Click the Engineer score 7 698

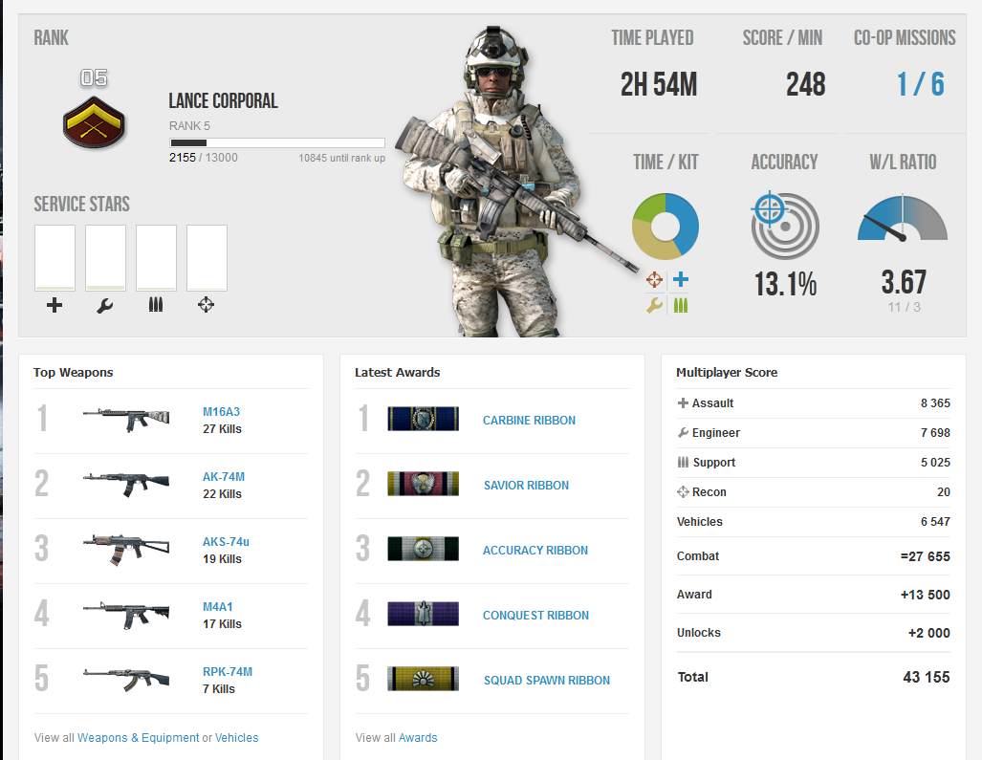935,433
